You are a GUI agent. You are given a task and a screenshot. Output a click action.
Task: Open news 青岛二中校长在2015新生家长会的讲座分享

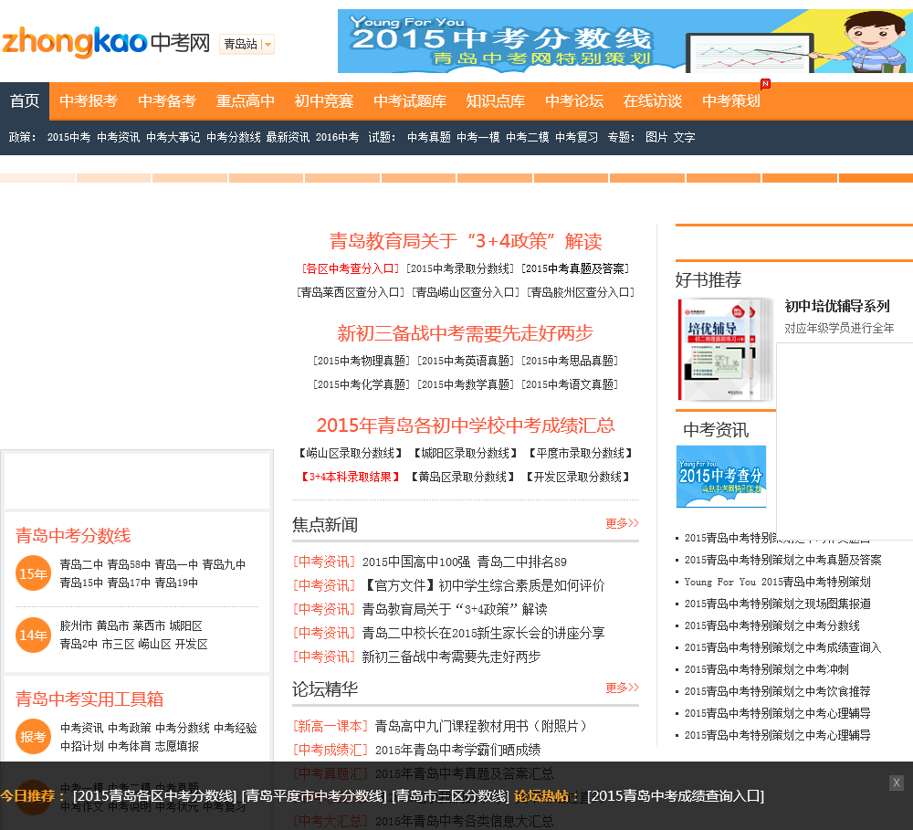pyautogui.click(x=483, y=633)
